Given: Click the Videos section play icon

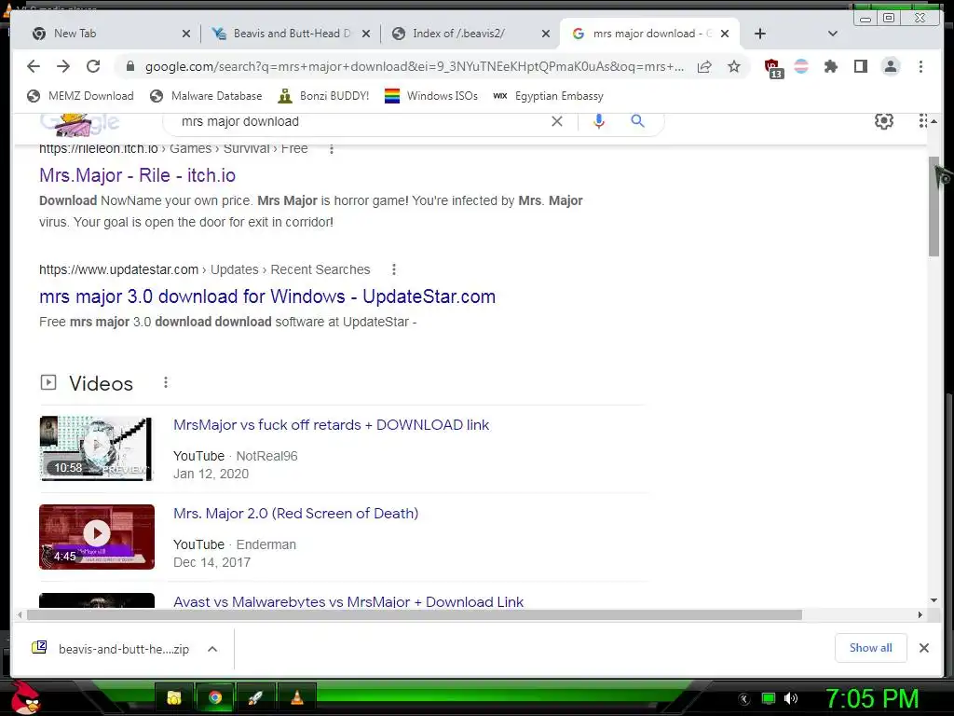Looking at the screenshot, I should (x=48, y=382).
